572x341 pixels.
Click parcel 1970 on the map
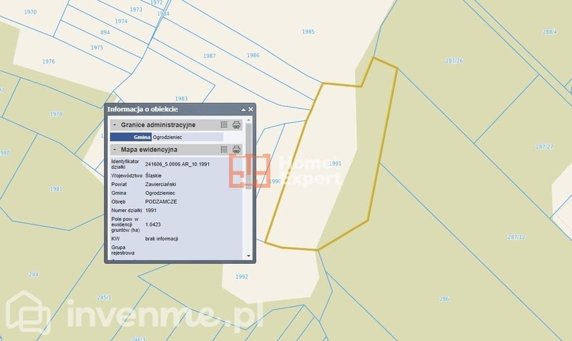click(x=30, y=12)
